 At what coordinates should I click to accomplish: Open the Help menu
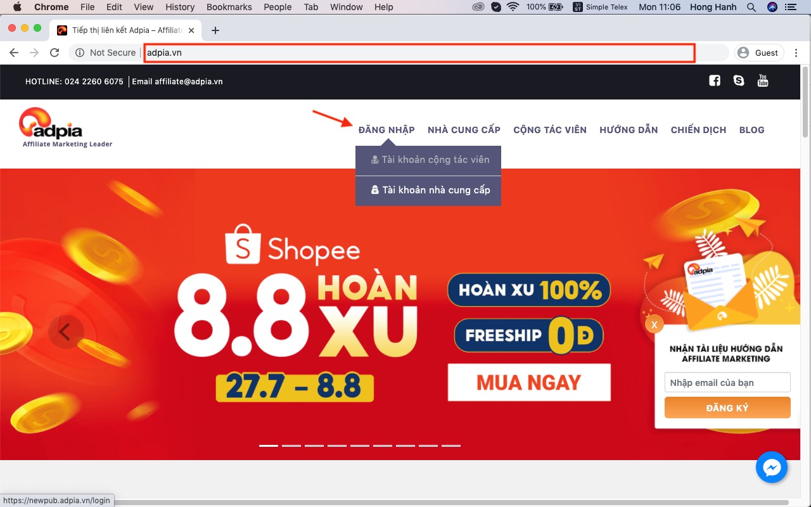pyautogui.click(x=384, y=7)
